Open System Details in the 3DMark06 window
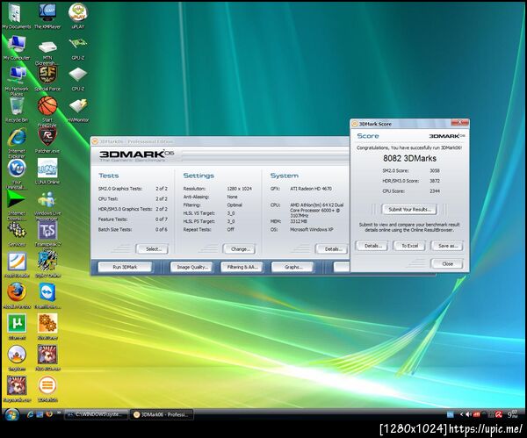The height and width of the screenshot is (438, 527). point(332,249)
